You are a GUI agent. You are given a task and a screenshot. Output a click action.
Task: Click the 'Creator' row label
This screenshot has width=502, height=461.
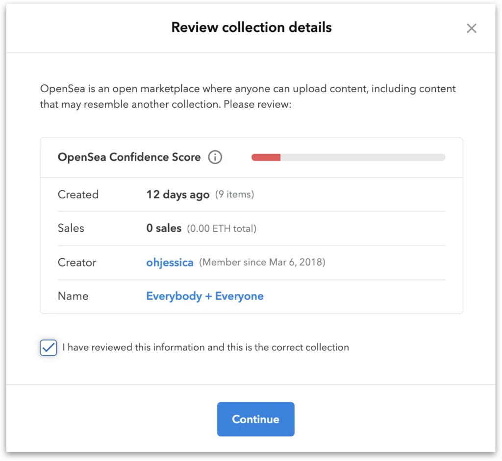point(77,262)
